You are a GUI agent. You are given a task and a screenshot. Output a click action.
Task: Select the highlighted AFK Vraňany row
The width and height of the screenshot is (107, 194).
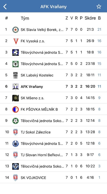point(53,86)
